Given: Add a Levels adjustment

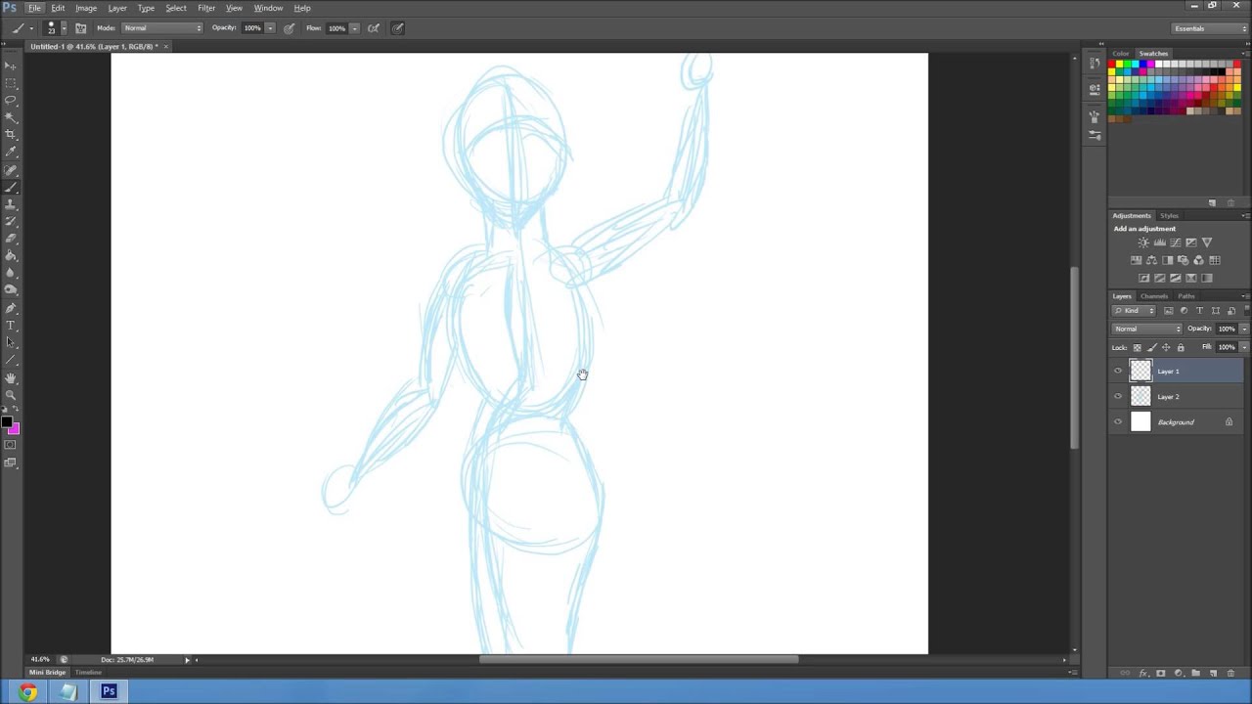Looking at the screenshot, I should coord(1159,242).
